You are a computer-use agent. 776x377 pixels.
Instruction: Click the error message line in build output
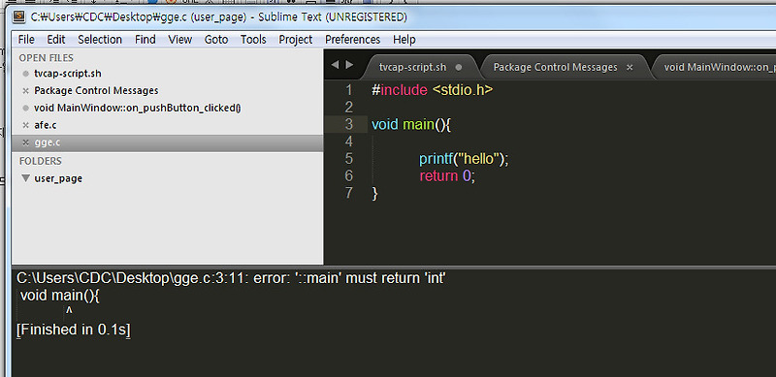(232, 278)
